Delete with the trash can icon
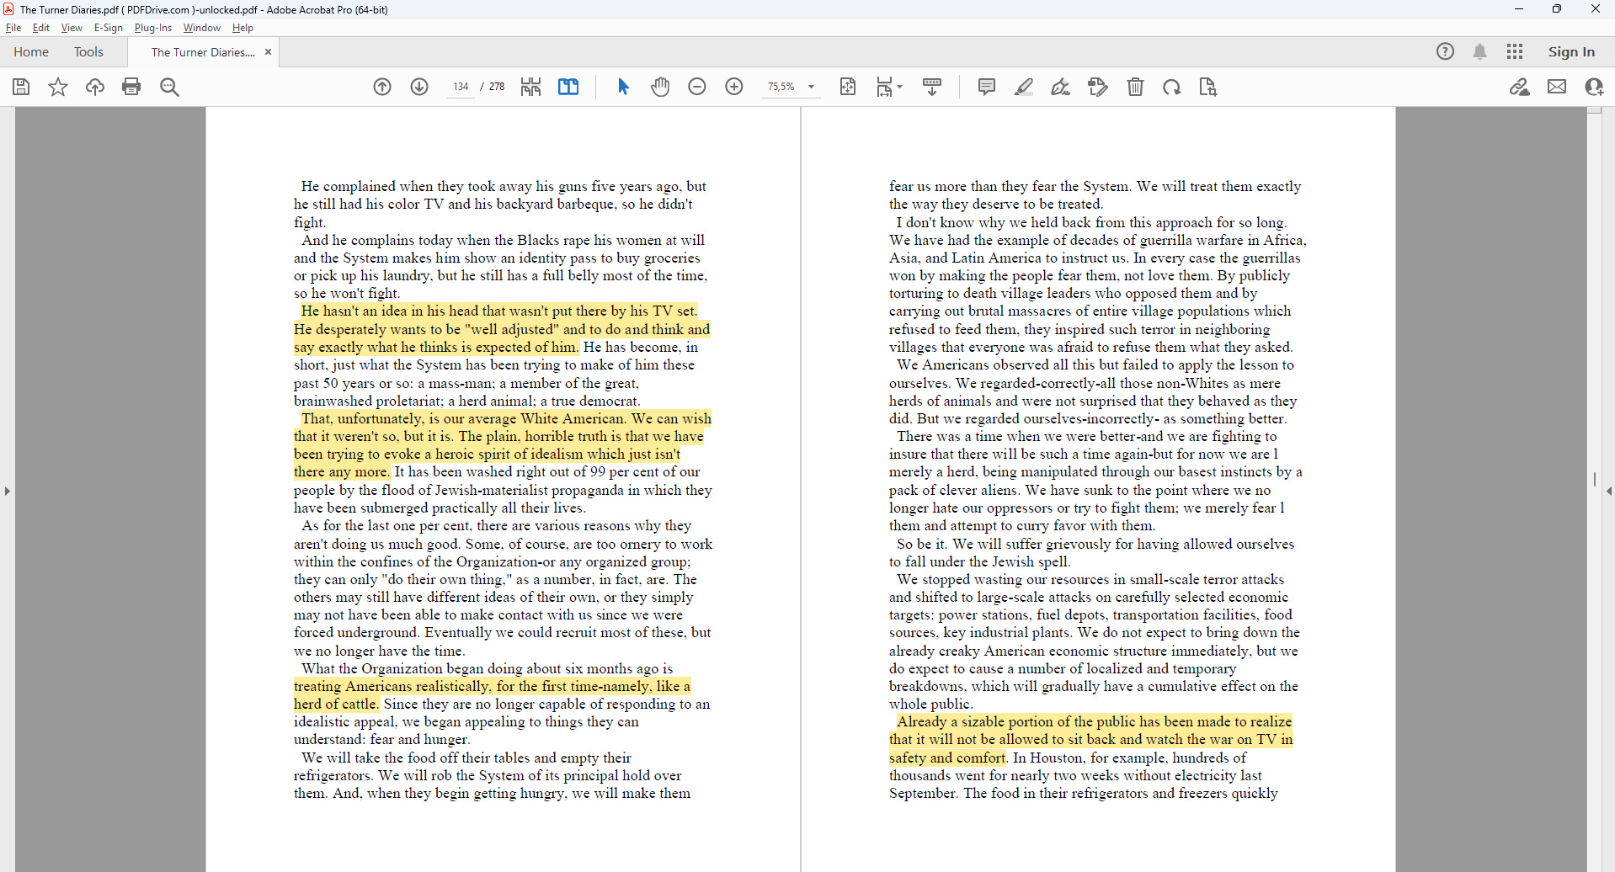The height and width of the screenshot is (872, 1615). click(1135, 87)
